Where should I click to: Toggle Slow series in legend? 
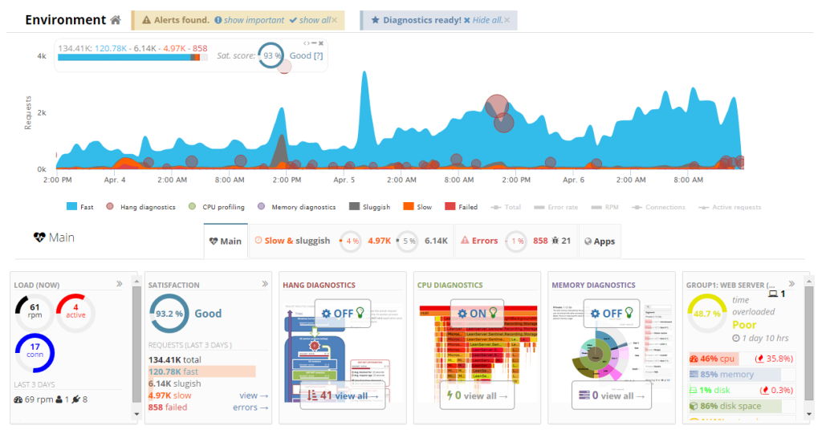pos(417,207)
